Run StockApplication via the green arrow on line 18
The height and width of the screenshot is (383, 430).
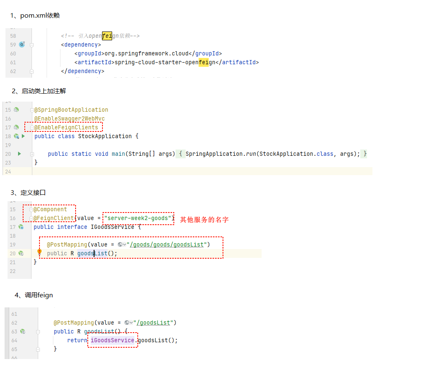[x=24, y=136]
